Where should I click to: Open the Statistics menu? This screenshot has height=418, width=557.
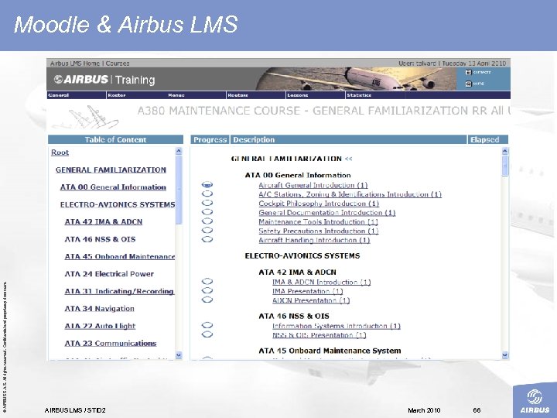tap(359, 95)
